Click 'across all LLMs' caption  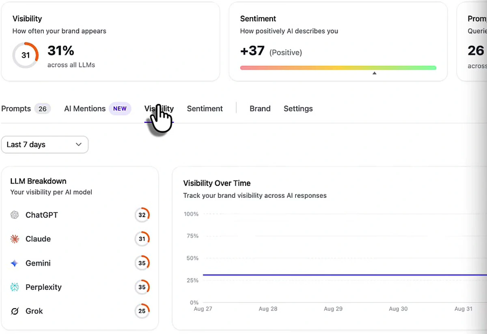pyautogui.click(x=71, y=65)
